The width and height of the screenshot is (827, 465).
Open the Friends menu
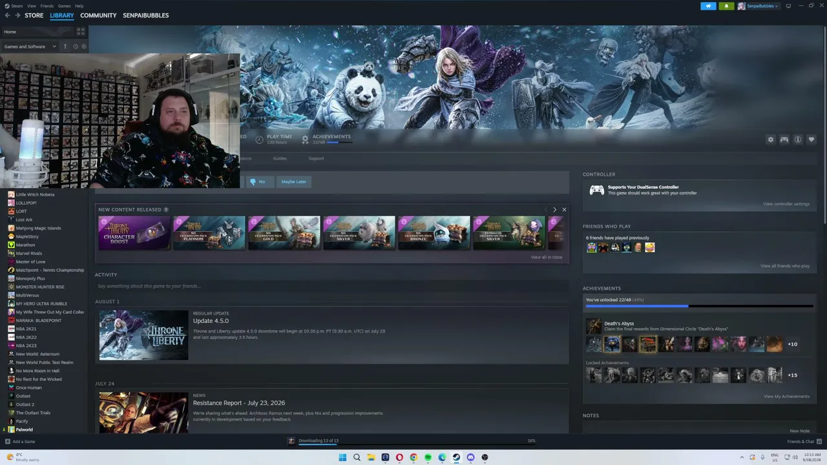click(47, 6)
